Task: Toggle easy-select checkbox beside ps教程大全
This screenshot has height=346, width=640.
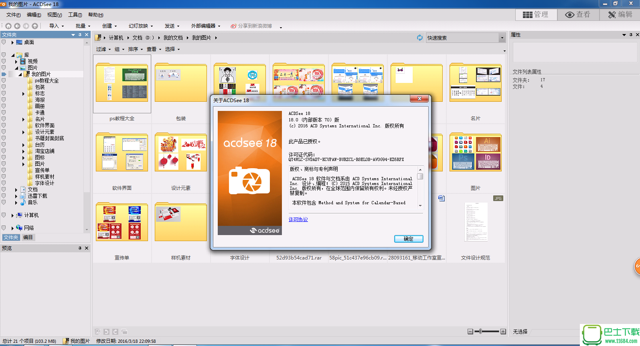Action: coord(4,80)
